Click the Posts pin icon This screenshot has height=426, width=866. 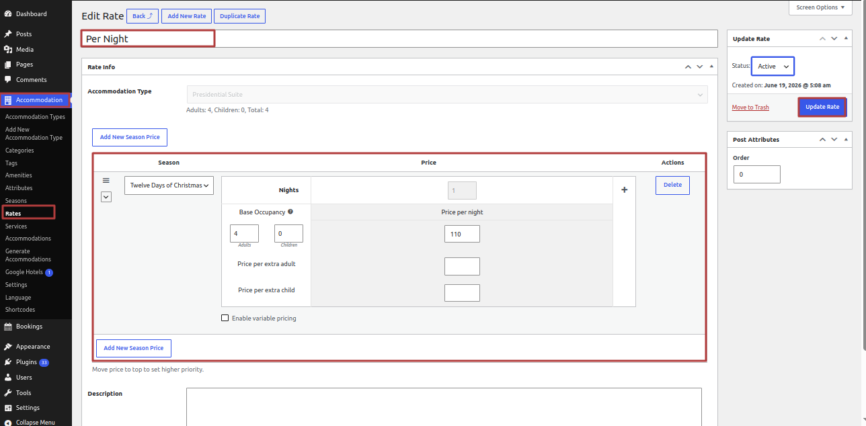(x=8, y=34)
